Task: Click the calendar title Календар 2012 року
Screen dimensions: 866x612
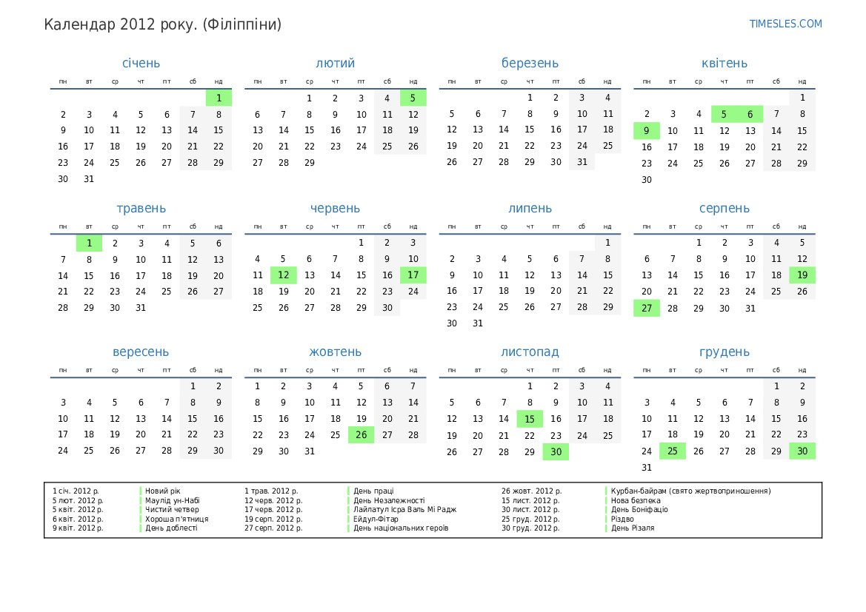Action: pyautogui.click(x=163, y=24)
